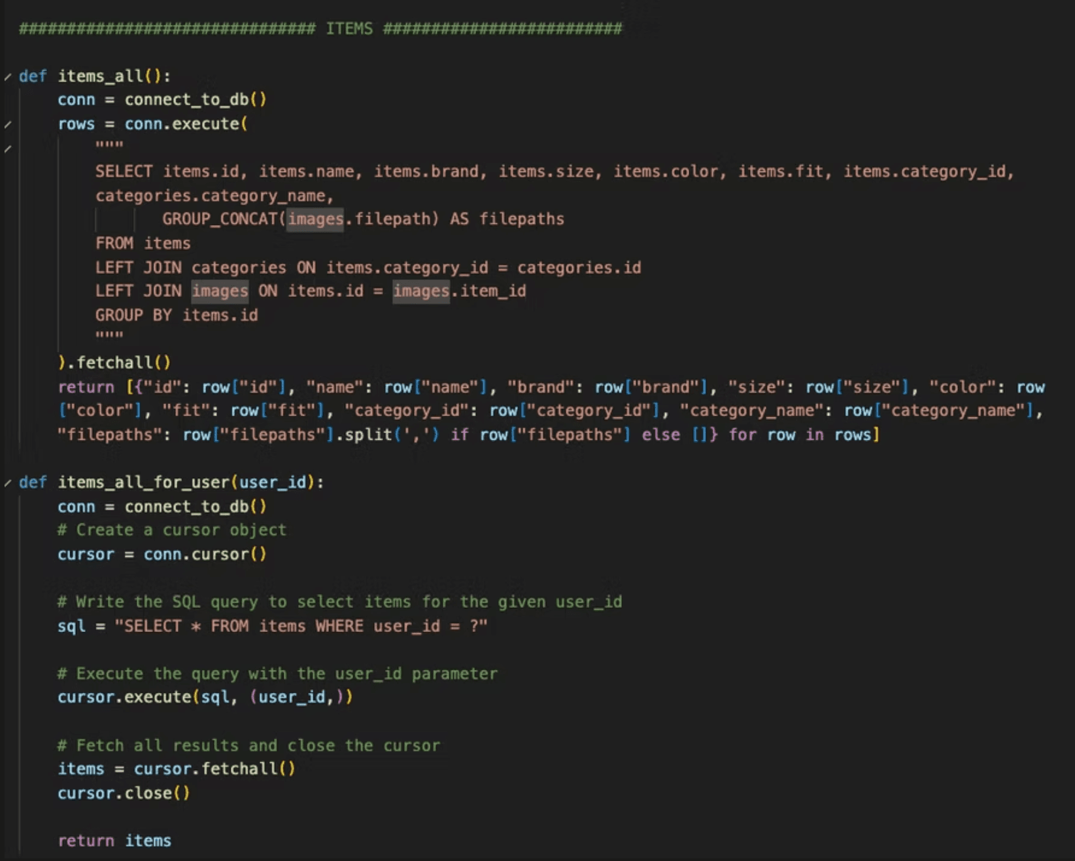Click the GROUP BY items.id line

coord(177,315)
